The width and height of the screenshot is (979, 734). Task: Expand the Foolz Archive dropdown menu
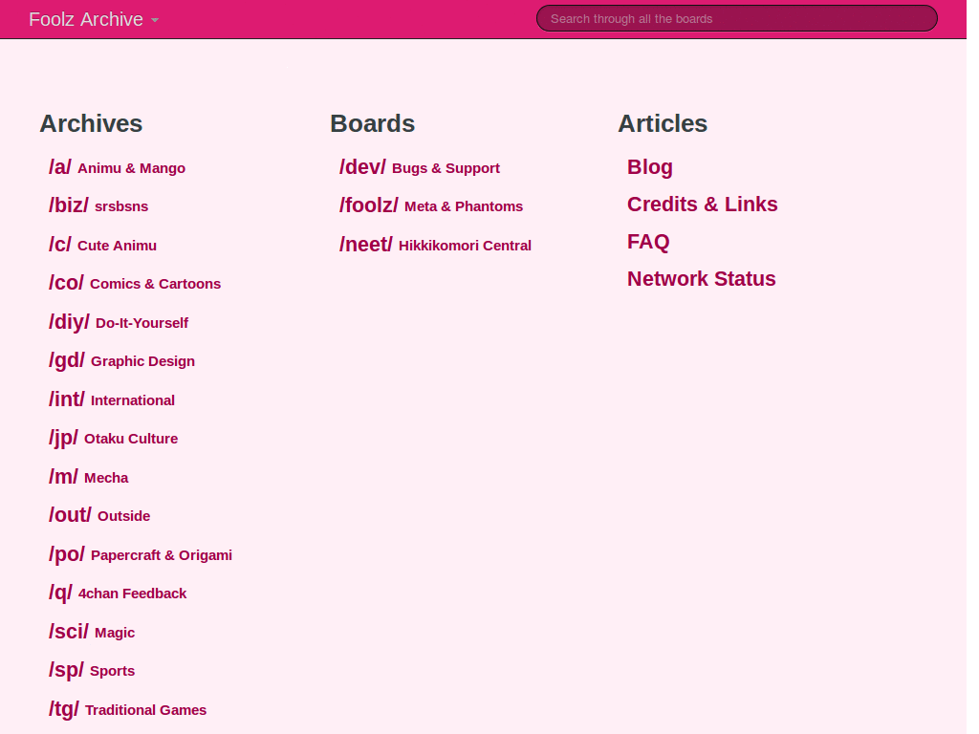point(94,19)
